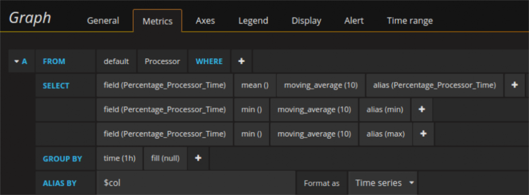Add function to the alias (min) row

click(x=422, y=110)
